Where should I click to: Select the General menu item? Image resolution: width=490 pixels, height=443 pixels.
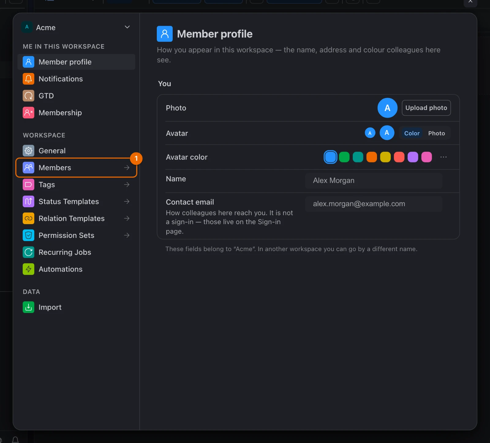coord(76,151)
